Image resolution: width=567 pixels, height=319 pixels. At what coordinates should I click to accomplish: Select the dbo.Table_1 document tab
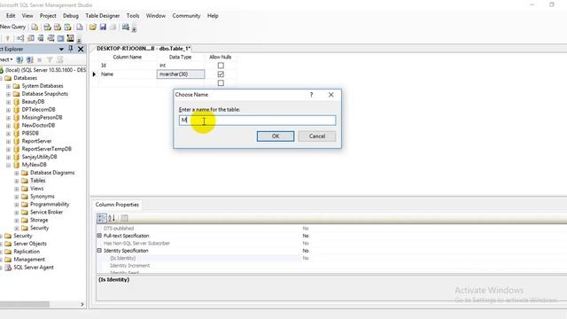tap(144, 49)
